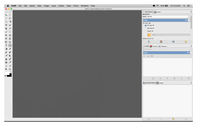Screen dimensions: 197x126
Task: Click the Clear Document History broom icon
Action: pos(173,119)
